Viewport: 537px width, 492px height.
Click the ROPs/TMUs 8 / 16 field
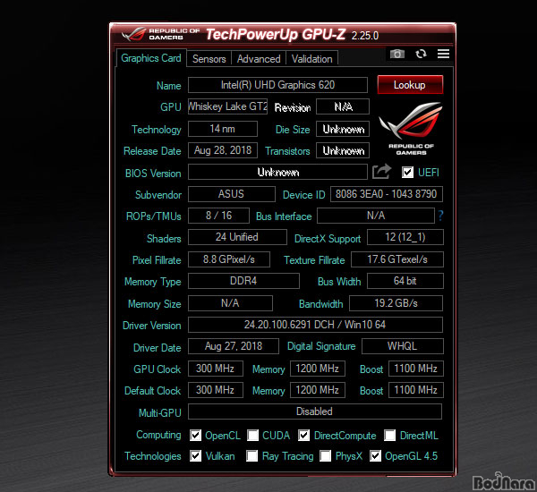click(218, 216)
